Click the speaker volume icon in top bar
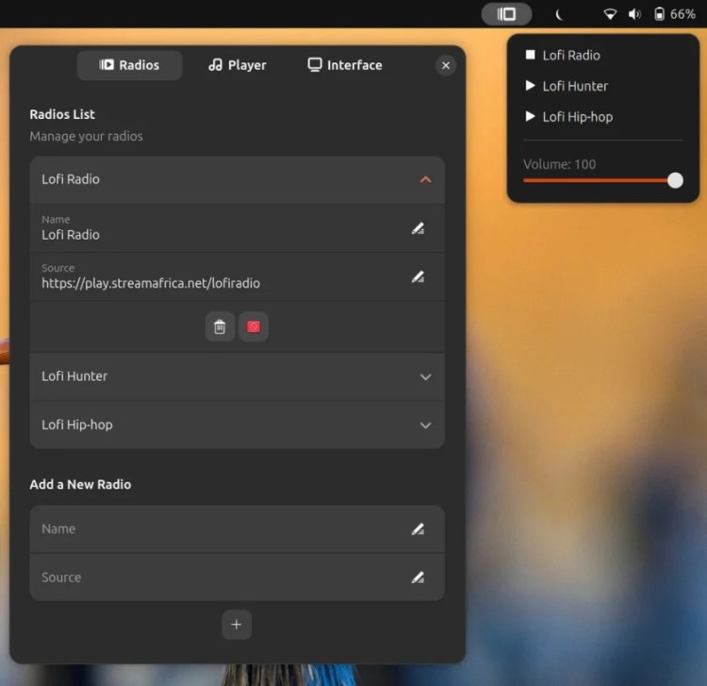Image resolution: width=707 pixels, height=686 pixels. point(634,14)
